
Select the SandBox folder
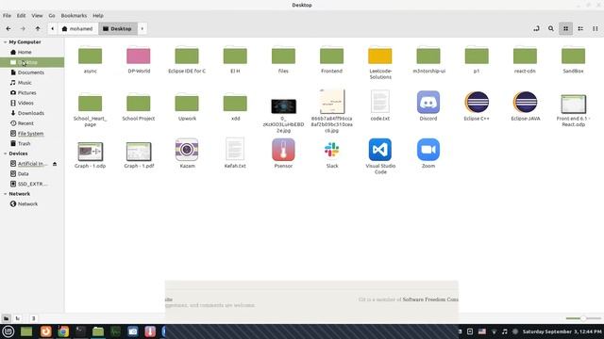pos(573,56)
